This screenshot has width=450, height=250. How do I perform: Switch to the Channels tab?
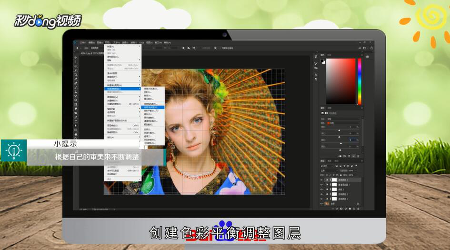(329, 161)
